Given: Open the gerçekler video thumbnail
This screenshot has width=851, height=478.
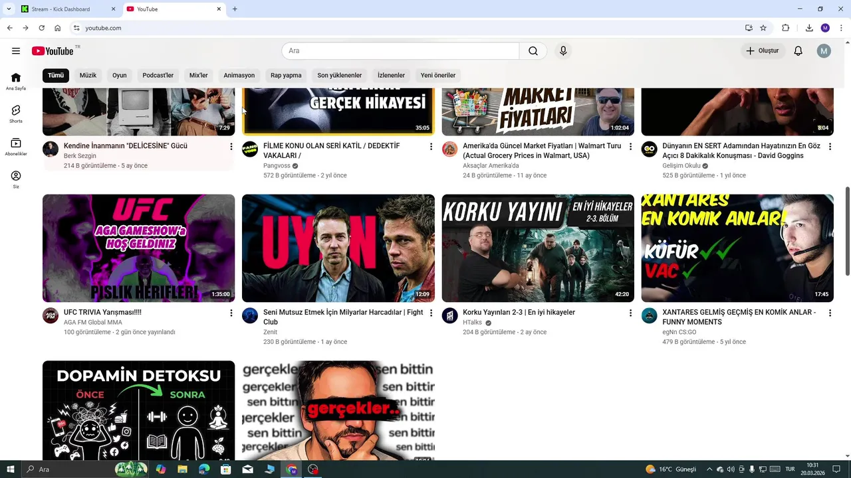Looking at the screenshot, I should [338, 410].
